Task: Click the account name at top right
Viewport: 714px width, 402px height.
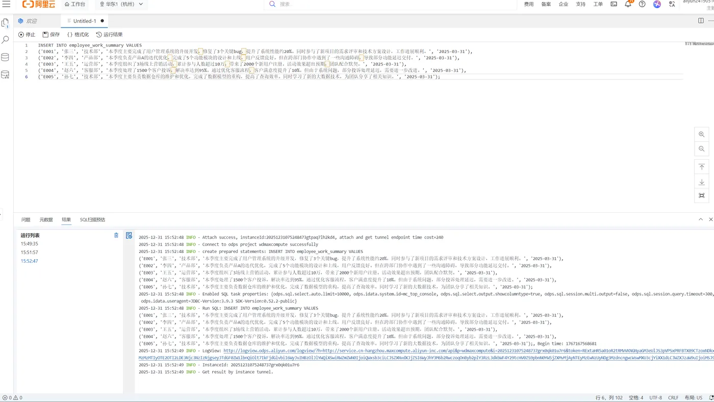Action: [x=699, y=3]
